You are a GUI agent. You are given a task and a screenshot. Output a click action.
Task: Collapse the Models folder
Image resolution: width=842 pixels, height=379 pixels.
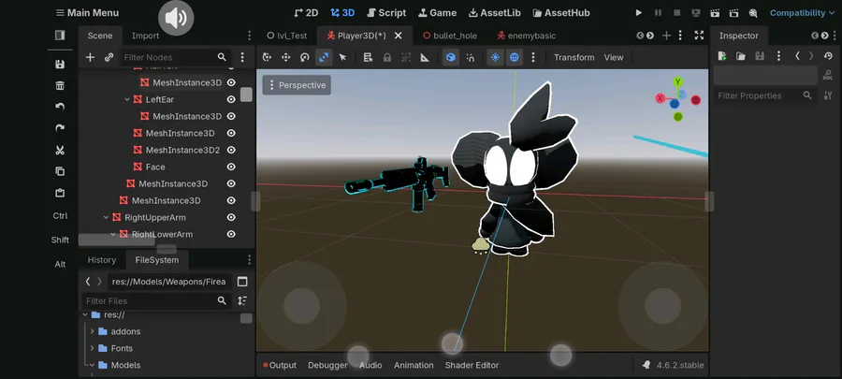click(93, 365)
